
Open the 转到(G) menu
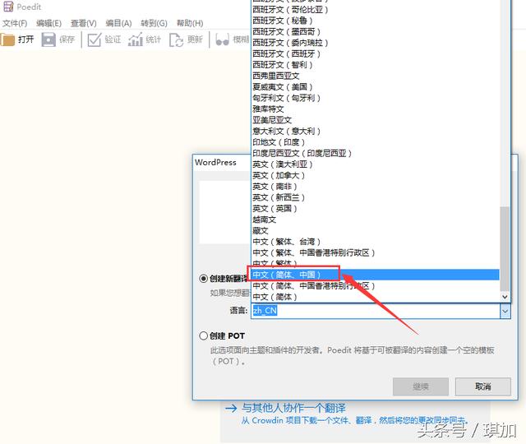coord(154,23)
